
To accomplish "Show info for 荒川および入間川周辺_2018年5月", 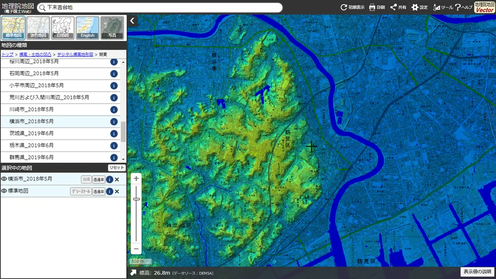I will 114,98.
